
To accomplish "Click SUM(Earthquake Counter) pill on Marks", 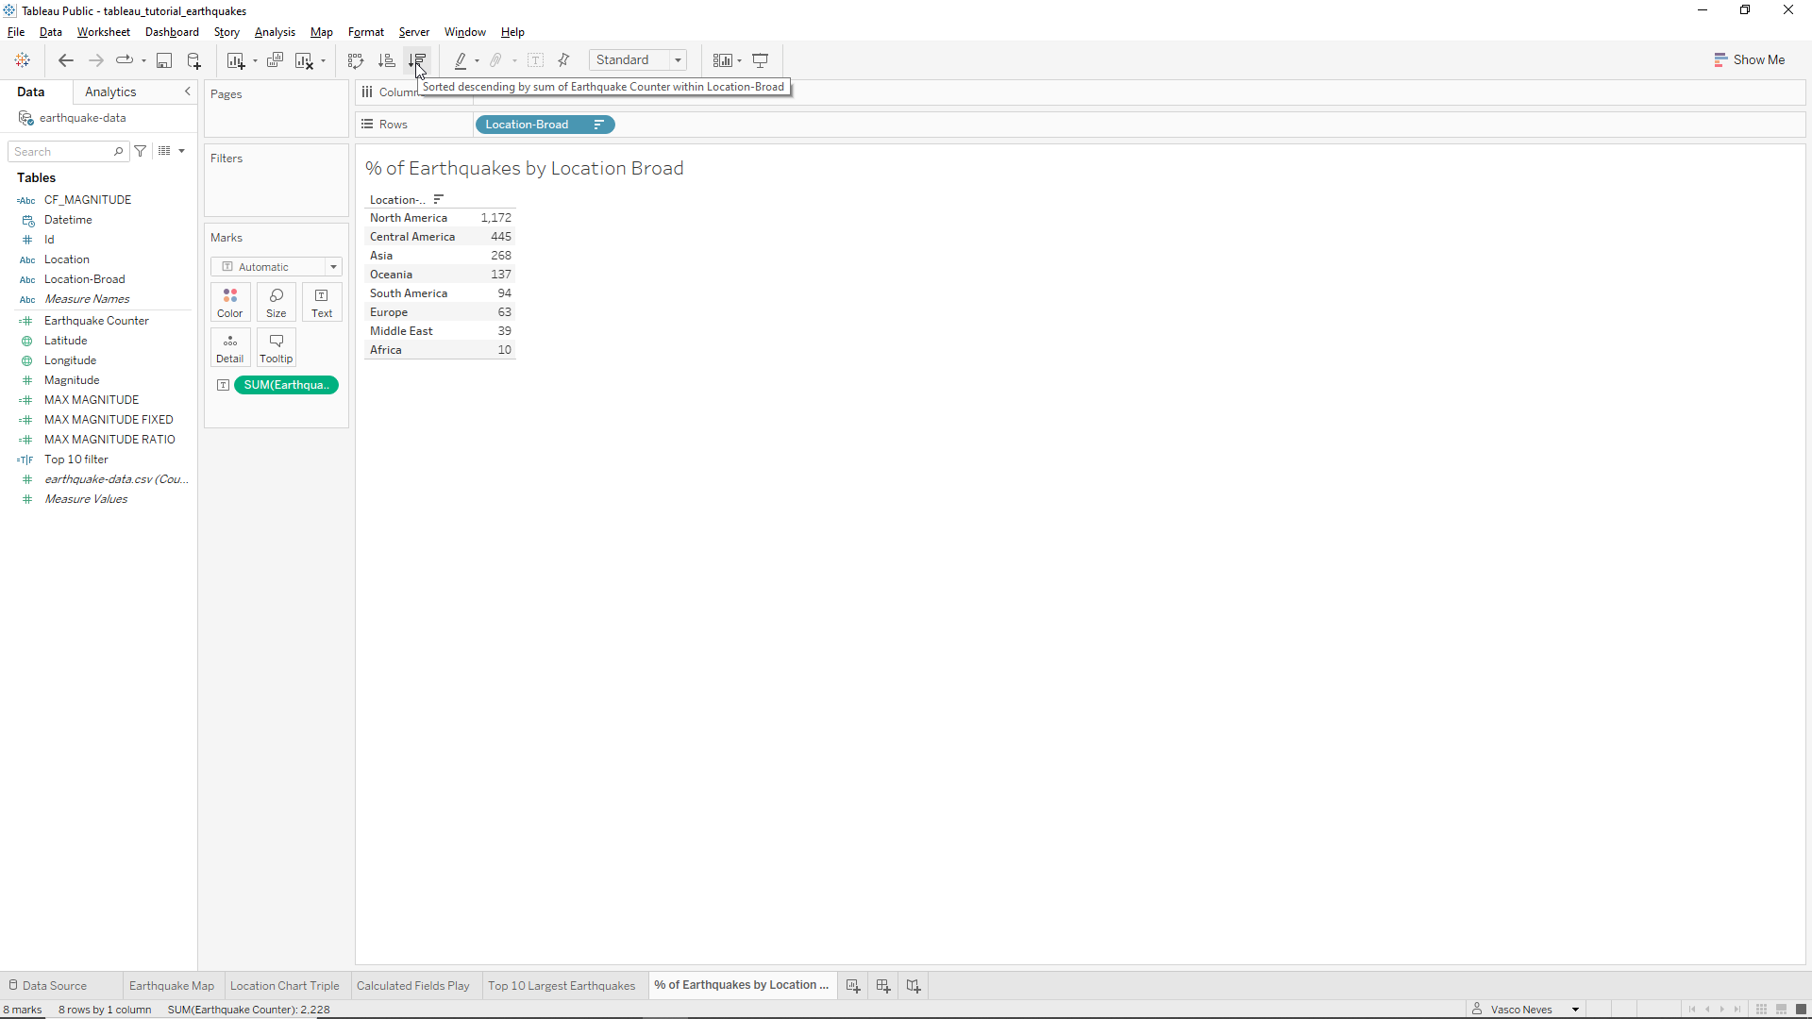I will pyautogui.click(x=286, y=385).
